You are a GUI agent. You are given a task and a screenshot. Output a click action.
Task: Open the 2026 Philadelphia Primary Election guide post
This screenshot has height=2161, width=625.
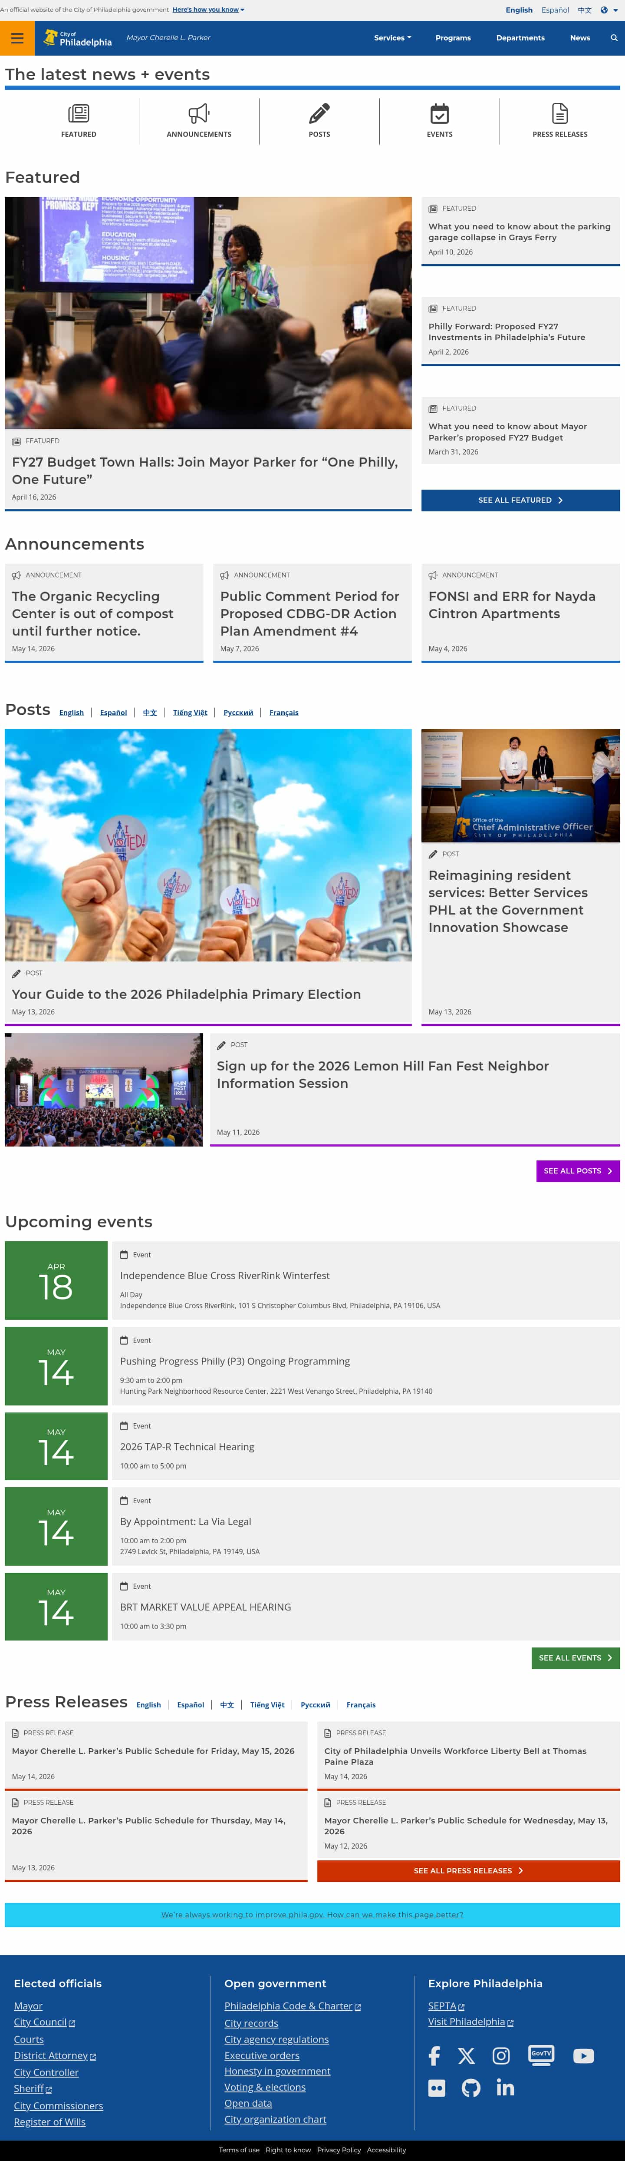click(x=186, y=994)
